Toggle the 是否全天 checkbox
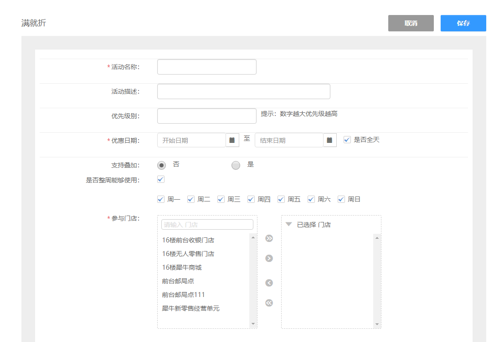Viewport: 504px width, 342px height. [x=347, y=140]
